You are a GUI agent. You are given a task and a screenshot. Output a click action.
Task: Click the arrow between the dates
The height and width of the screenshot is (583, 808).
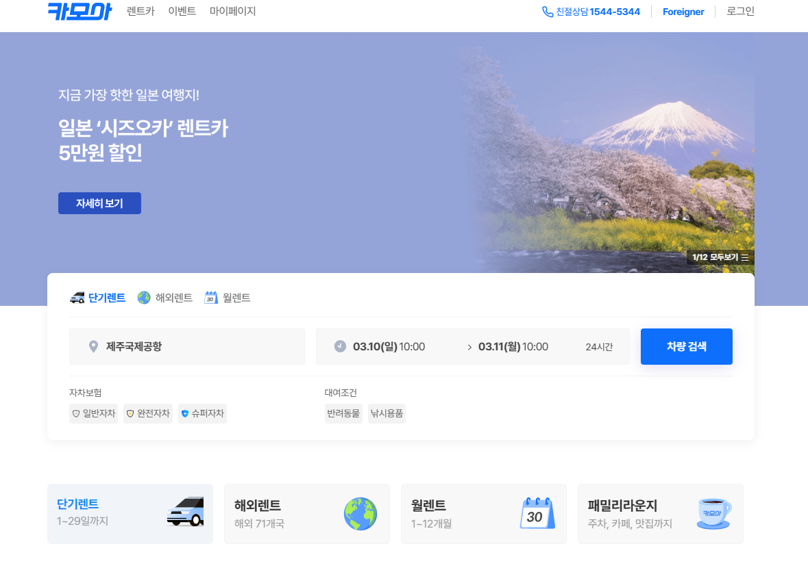point(469,348)
